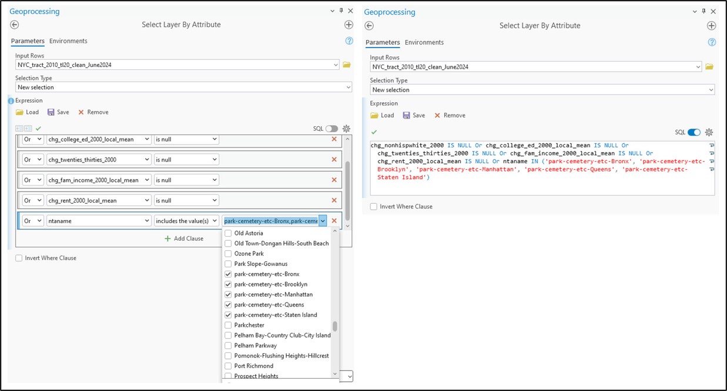Click the plus icon beside Add Clause

coord(167,238)
